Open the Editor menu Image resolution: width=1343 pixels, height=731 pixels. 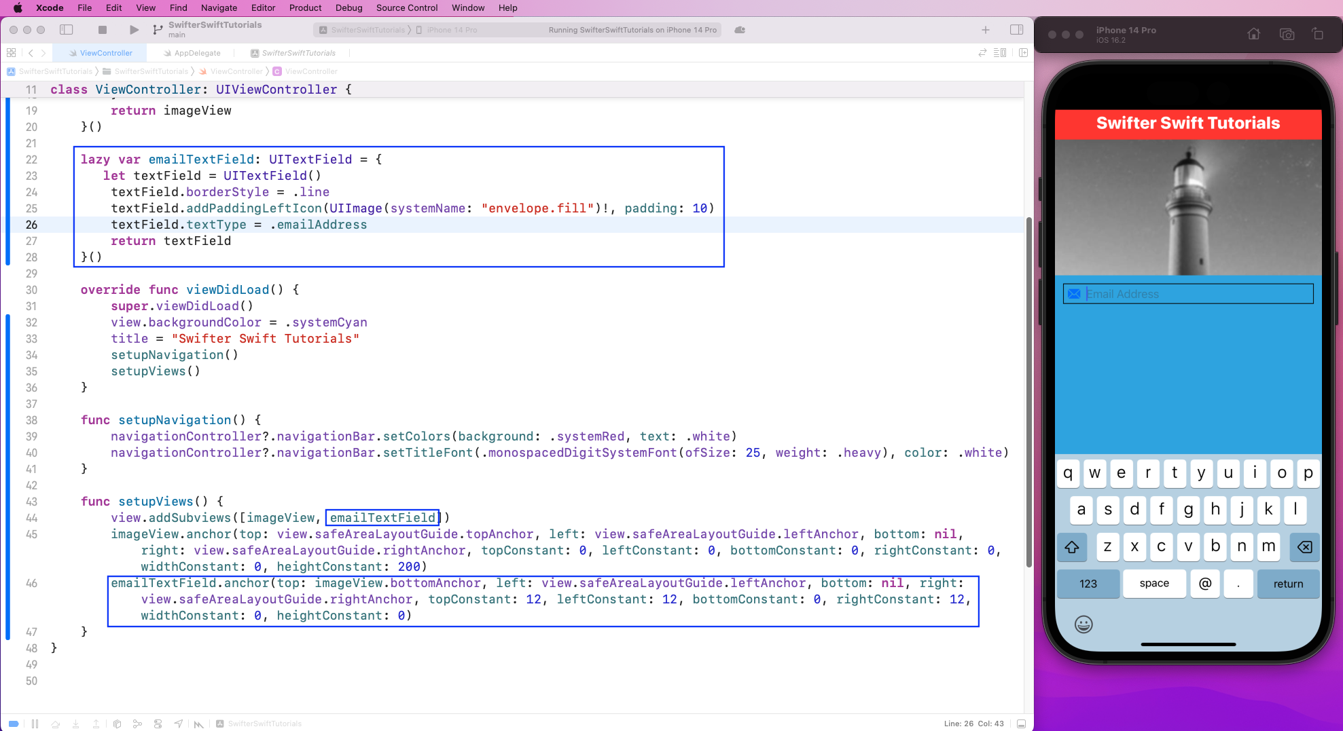(263, 7)
